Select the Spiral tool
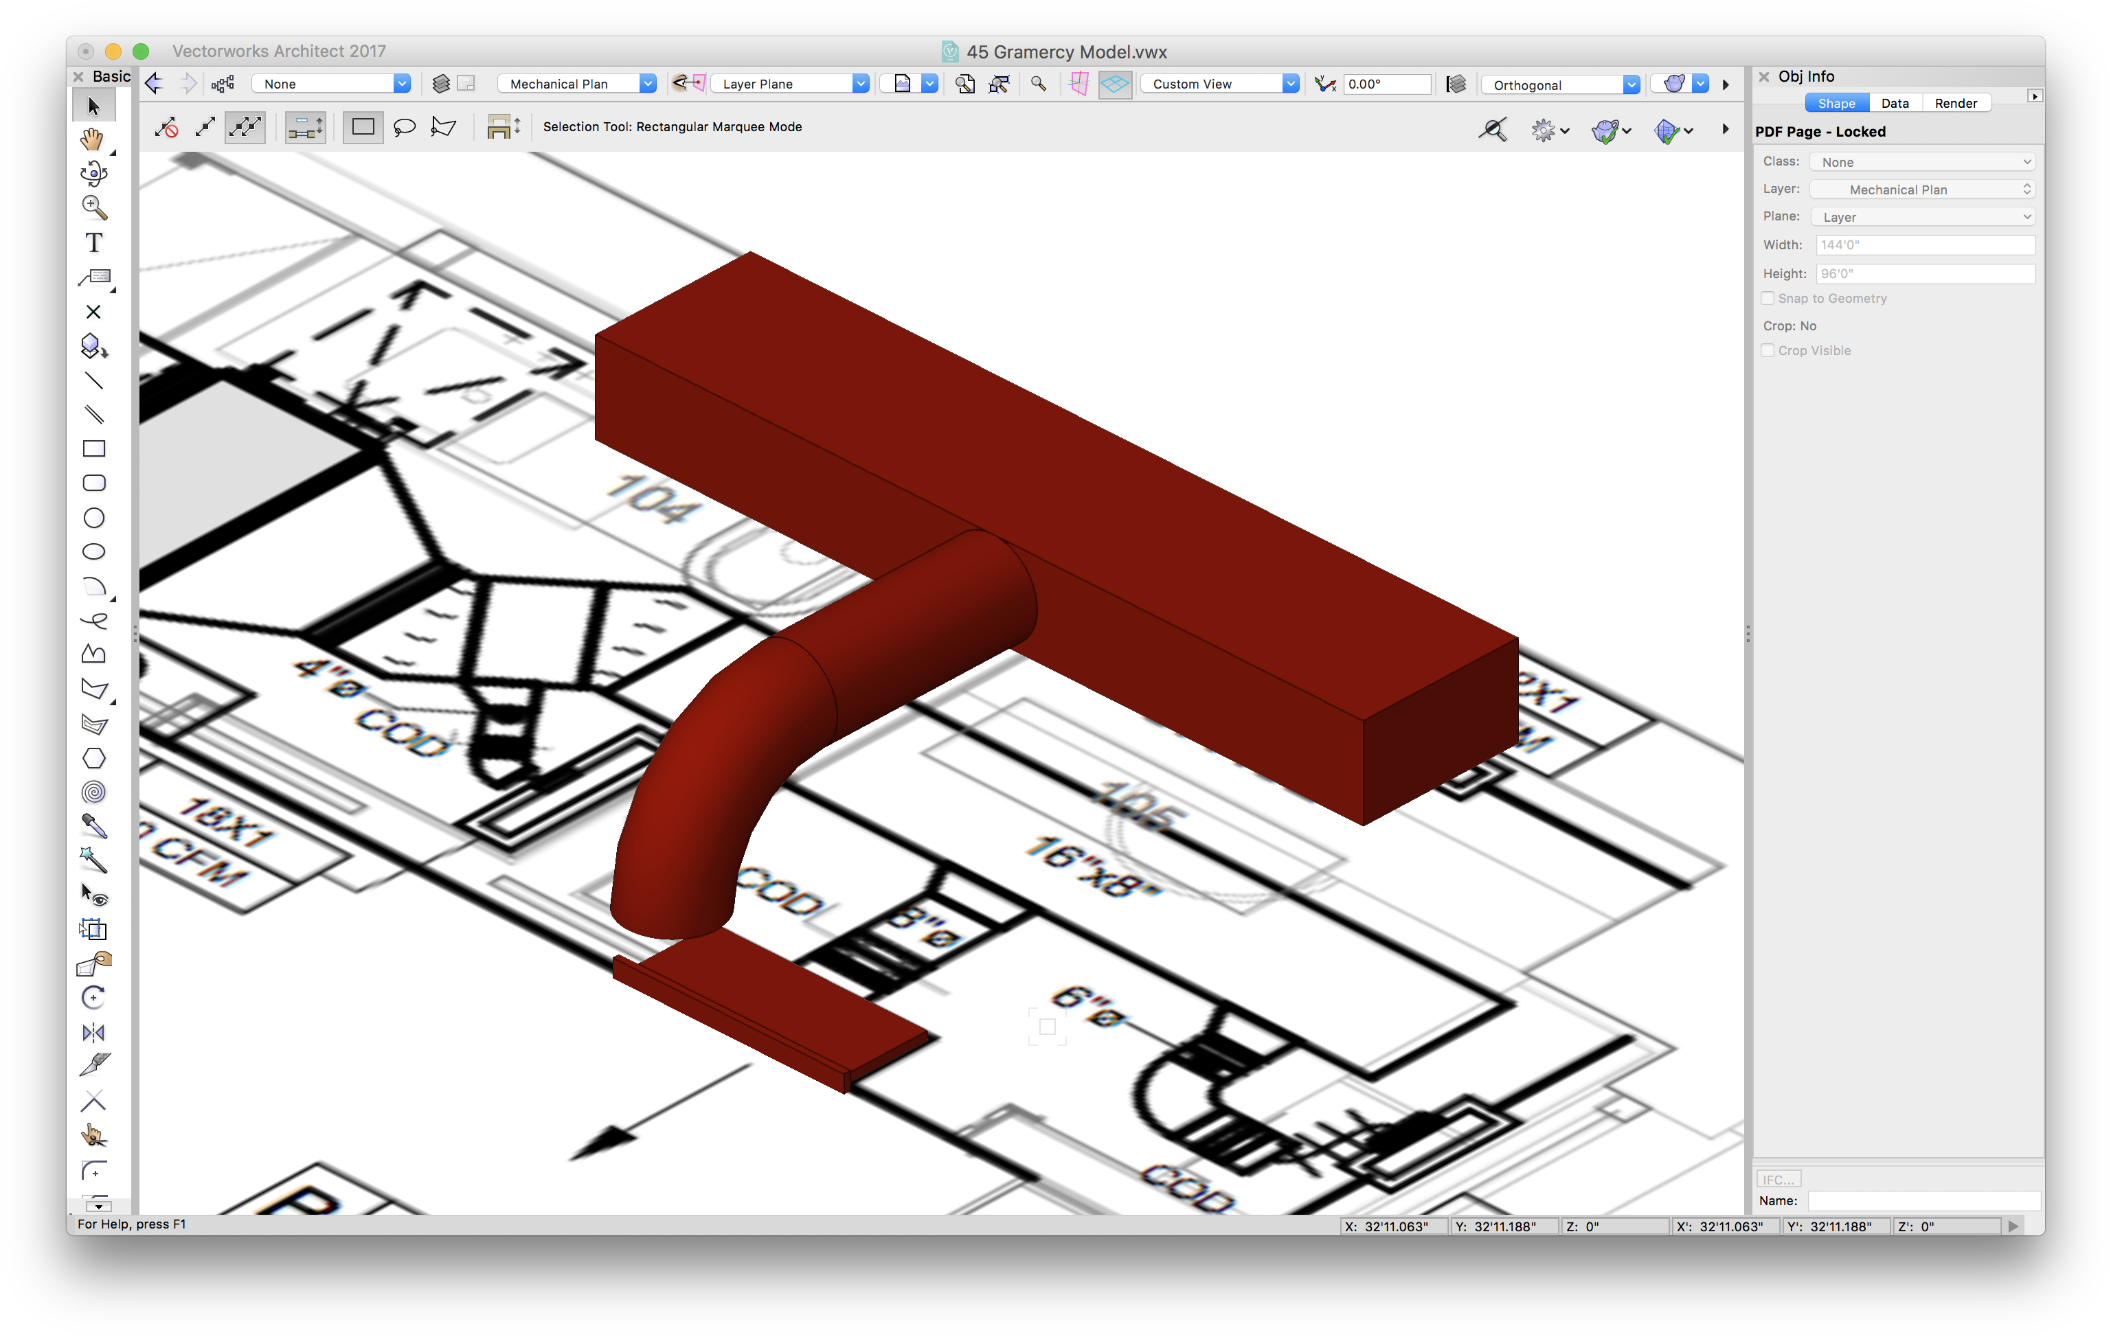2111x1337 pixels. pos(93,792)
